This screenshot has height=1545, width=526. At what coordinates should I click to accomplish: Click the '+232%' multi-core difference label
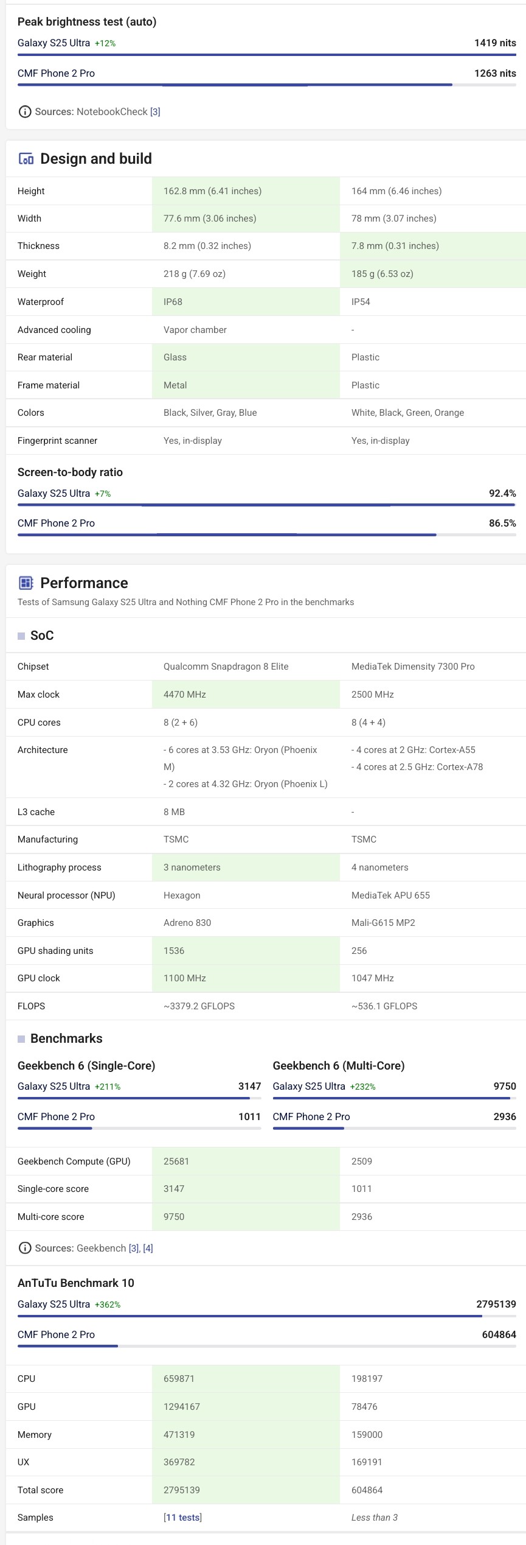point(363,1087)
